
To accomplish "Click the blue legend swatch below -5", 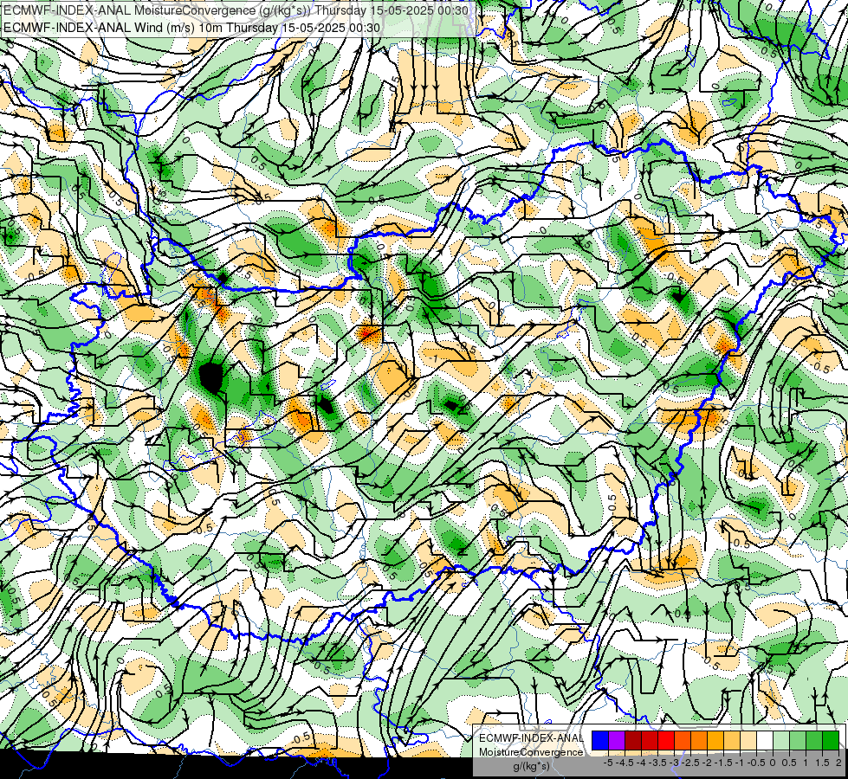I will coord(600,741).
